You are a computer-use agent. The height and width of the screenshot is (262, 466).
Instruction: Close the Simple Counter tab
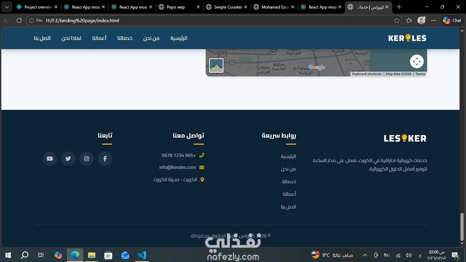point(246,7)
